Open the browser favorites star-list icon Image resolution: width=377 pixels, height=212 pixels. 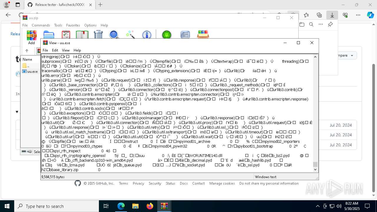click(306, 15)
